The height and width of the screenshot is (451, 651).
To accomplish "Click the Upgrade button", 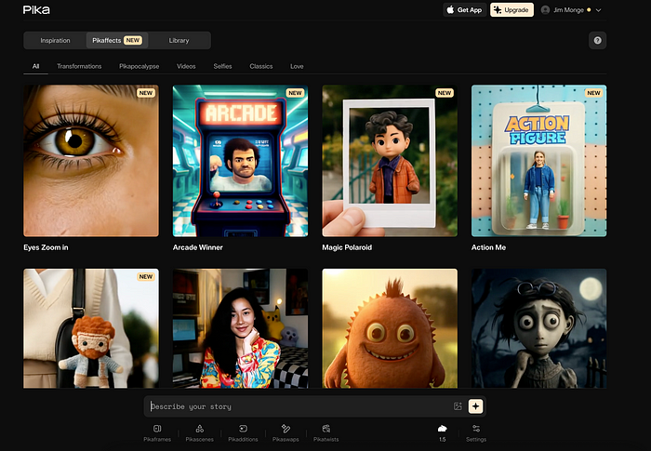I will coord(511,10).
